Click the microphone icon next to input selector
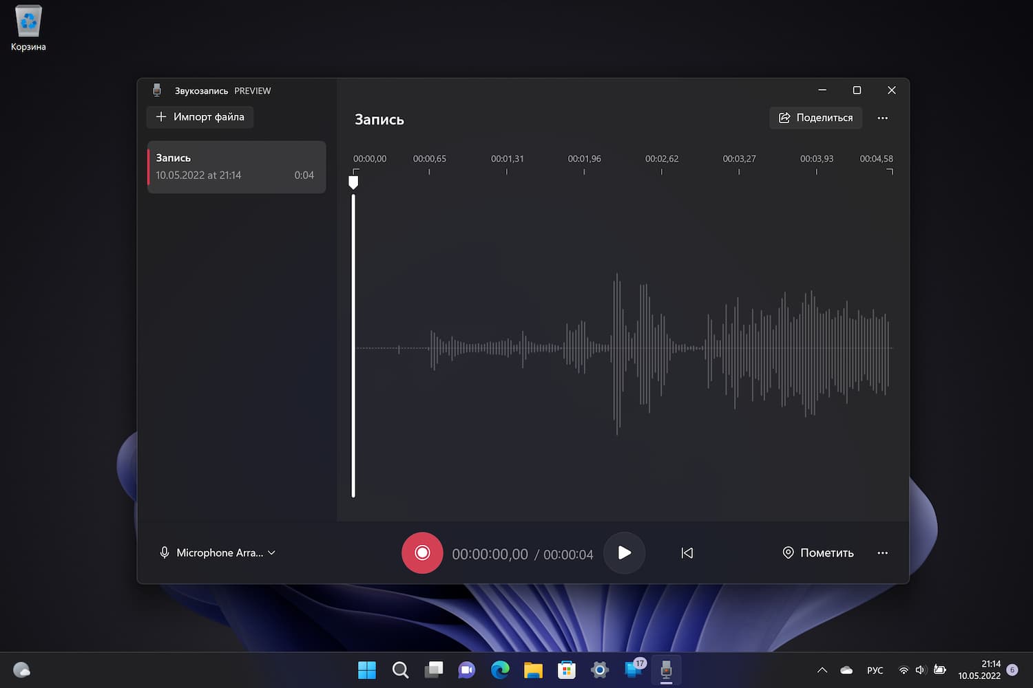 165,552
